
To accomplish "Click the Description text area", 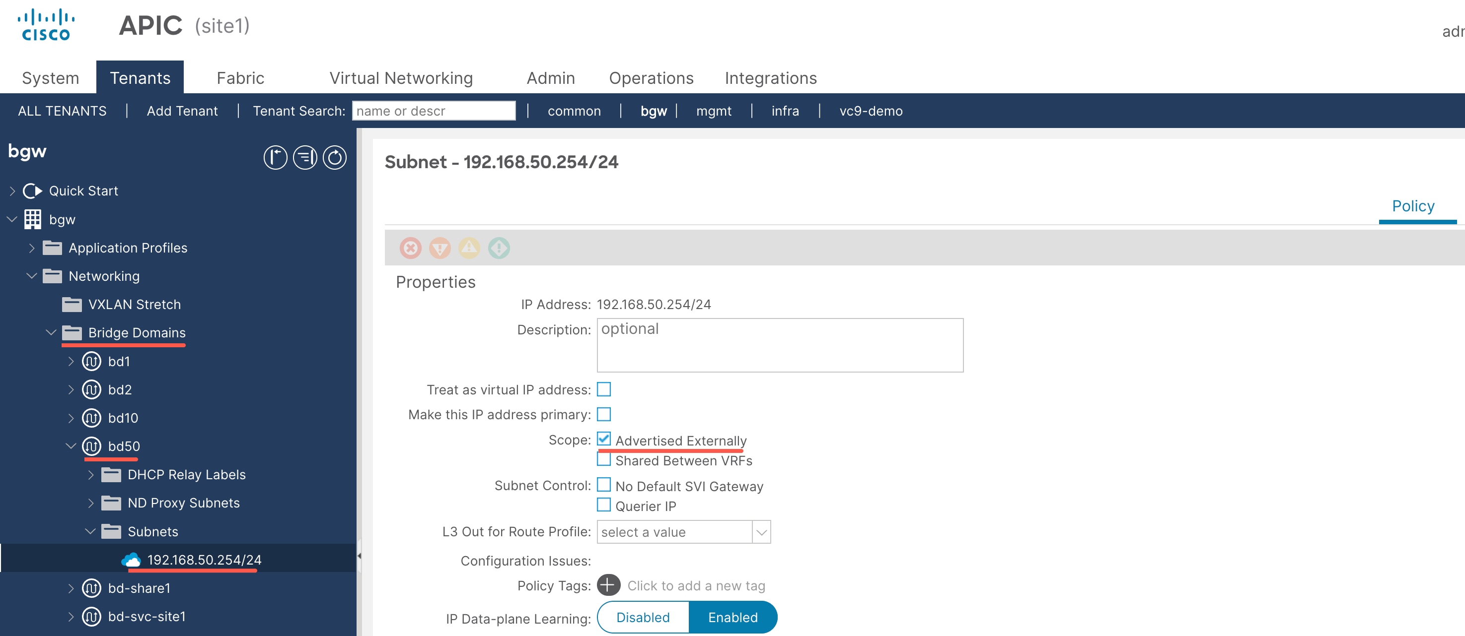I will 780,345.
